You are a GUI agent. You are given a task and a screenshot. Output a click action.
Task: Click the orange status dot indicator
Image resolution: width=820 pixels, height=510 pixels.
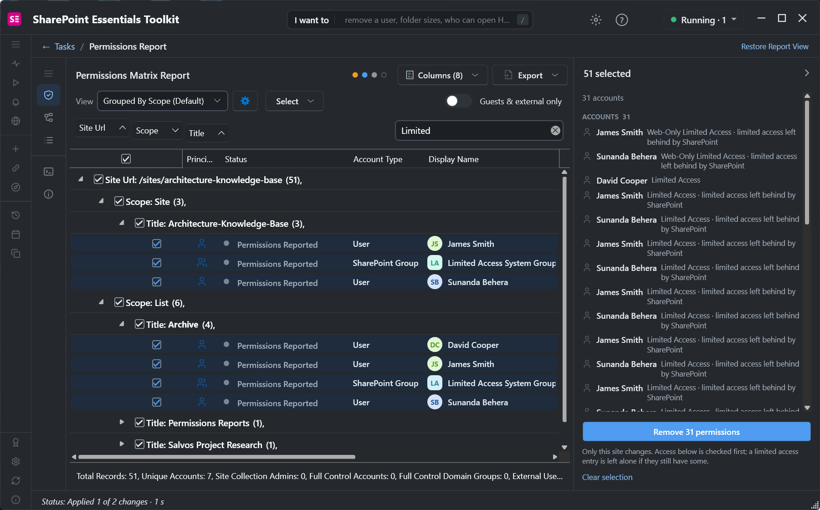coord(355,75)
